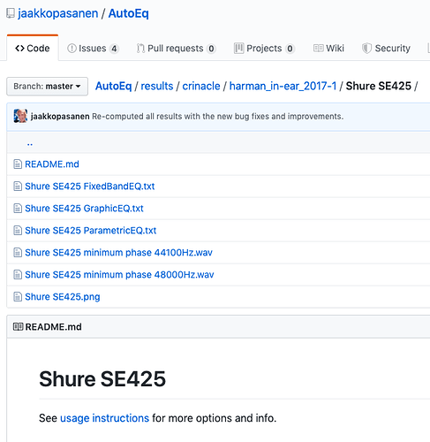
Task: Open the Security tab
Action: pos(386,49)
